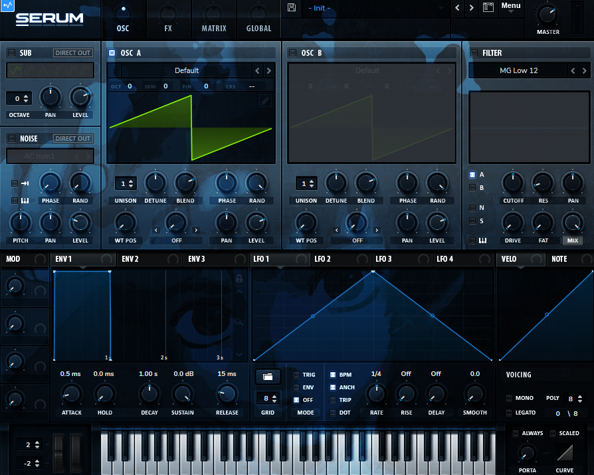Open the Menu dropdown

pyautogui.click(x=511, y=7)
